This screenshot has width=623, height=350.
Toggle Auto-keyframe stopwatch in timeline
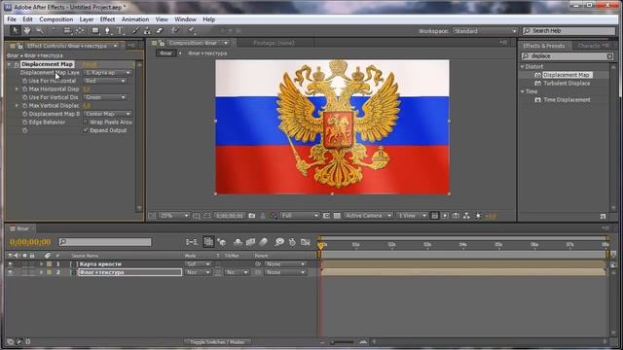tap(292, 242)
